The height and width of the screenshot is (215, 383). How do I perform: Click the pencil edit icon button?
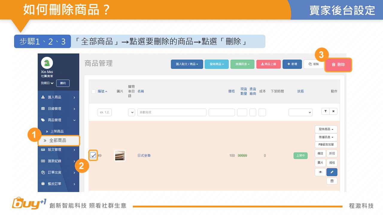(332, 172)
